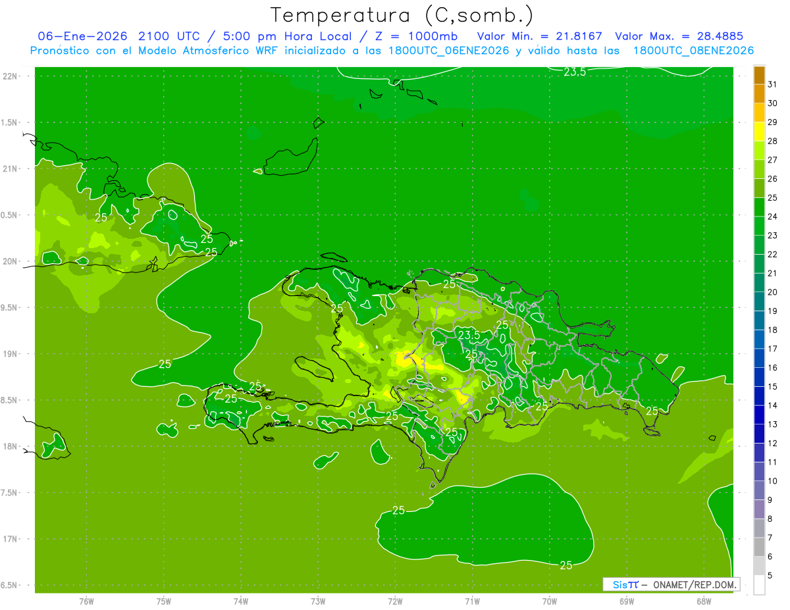
Task: Click the '76W' longitude axis label
Action: coord(86,601)
